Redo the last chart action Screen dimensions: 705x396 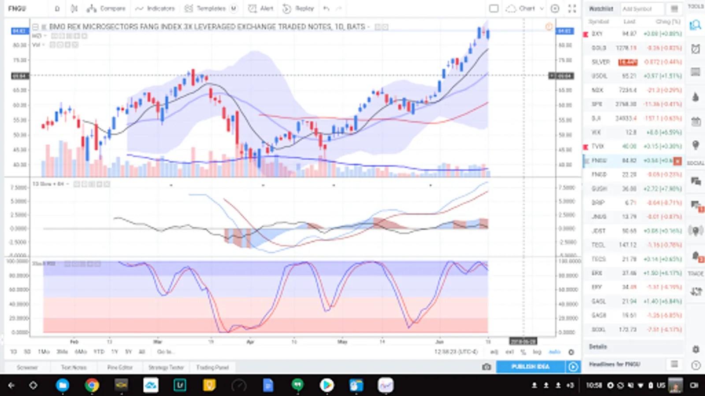[x=338, y=8]
